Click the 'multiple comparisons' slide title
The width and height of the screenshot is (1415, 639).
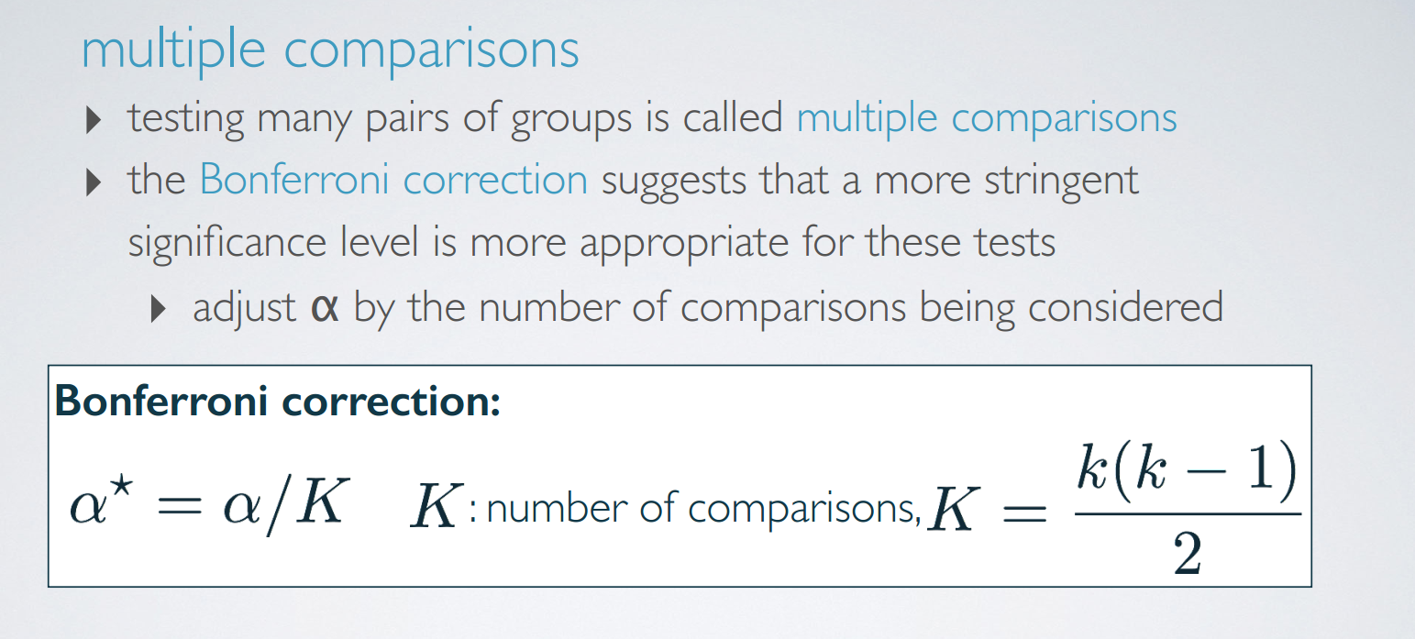coord(330,50)
